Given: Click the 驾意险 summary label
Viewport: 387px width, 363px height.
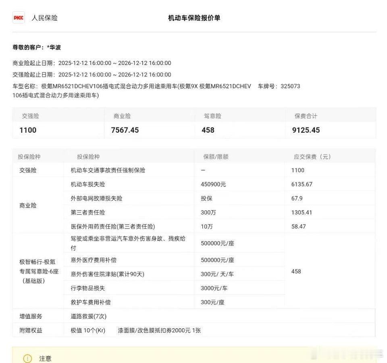Looking at the screenshot, I should pos(212,116).
